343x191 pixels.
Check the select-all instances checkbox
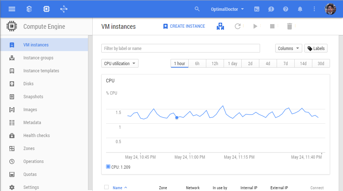point(106,187)
